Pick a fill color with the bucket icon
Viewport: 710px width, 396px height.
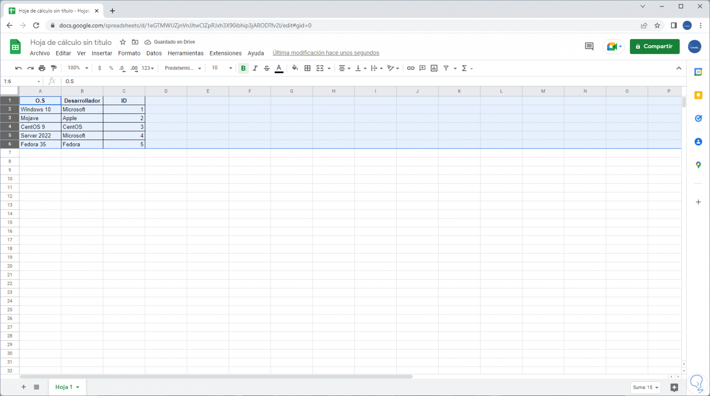(x=295, y=68)
